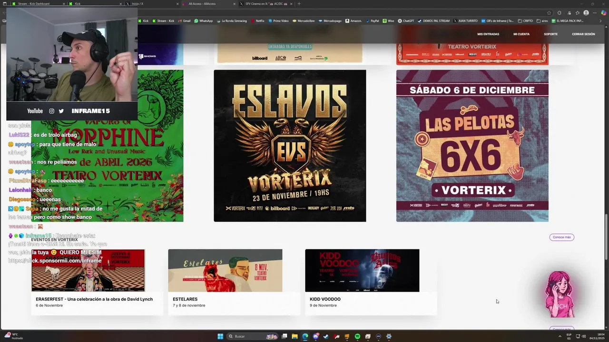Image resolution: width=609 pixels, height=342 pixels.
Task: Click Instagram icon on stream overlay
Action: 52,111
